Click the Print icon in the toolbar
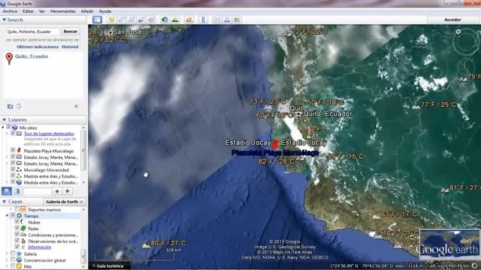Screen dimensions: 481x270 click(x=227, y=19)
